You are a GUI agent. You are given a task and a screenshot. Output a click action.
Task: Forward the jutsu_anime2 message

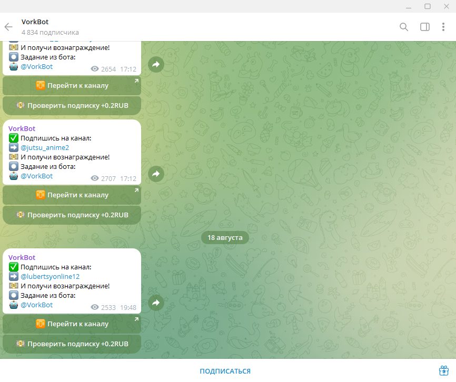[156, 174]
